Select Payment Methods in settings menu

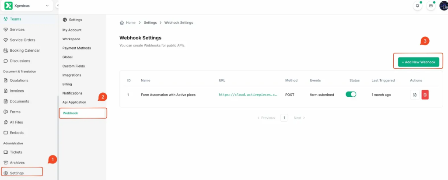pos(77,48)
